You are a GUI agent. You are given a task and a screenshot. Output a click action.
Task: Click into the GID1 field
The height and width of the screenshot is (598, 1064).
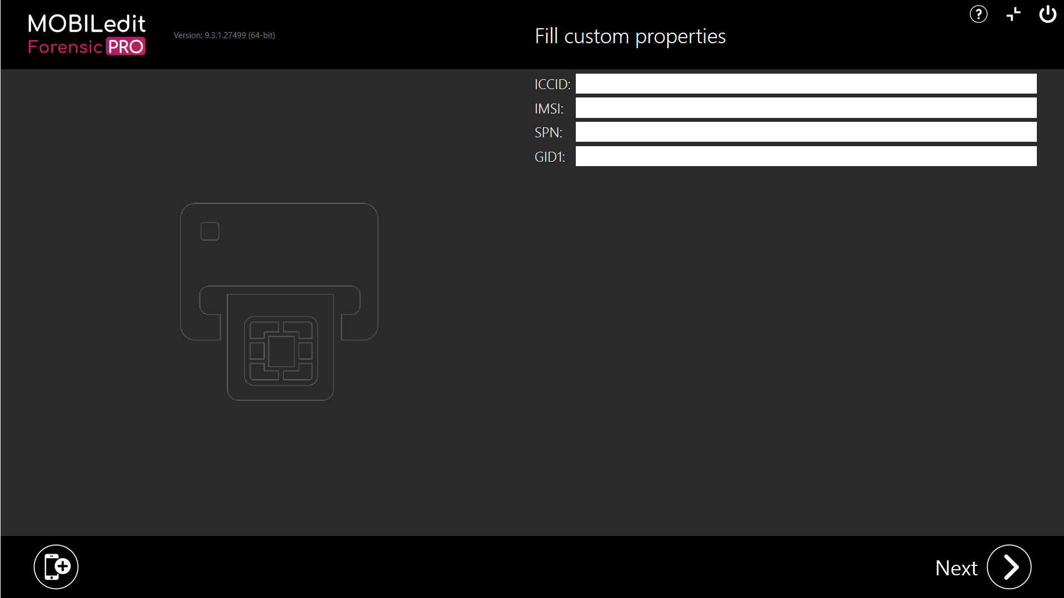(806, 156)
